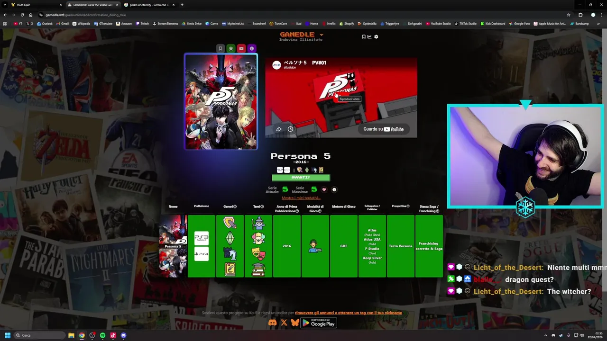Expand the Gamedle mode dropdown arrow
The height and width of the screenshot is (341, 607).
tap(321, 35)
